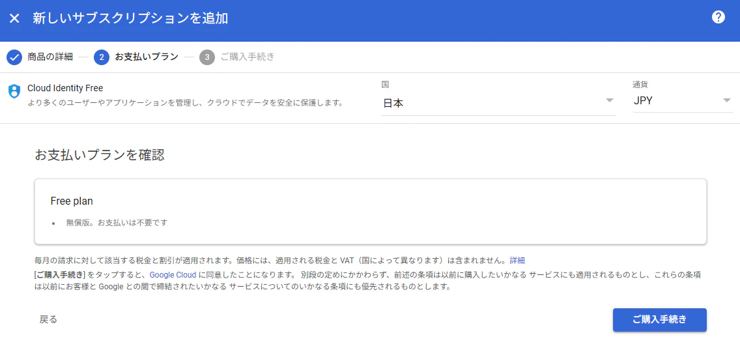
Task: Click the 国 field label
Action: click(x=385, y=85)
